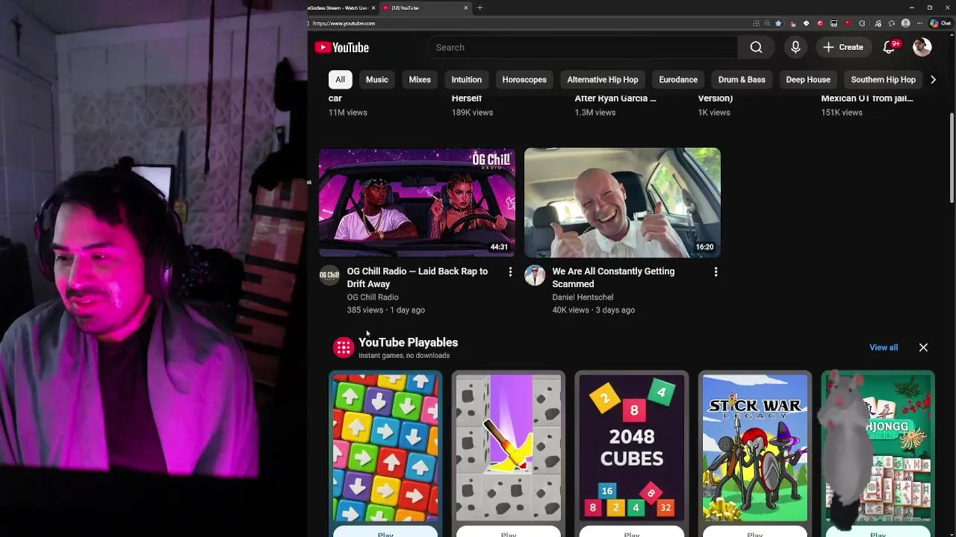Focus the YouTube search field
The width and height of the screenshot is (956, 537).
582,48
